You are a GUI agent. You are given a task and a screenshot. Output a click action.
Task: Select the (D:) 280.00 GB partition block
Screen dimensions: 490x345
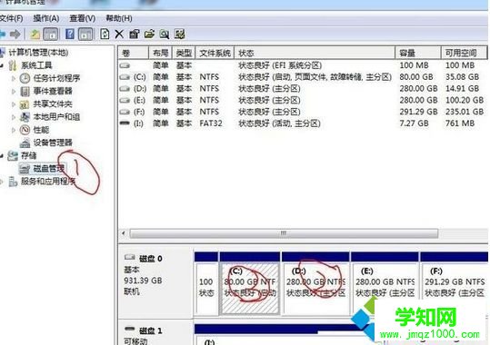(315, 283)
